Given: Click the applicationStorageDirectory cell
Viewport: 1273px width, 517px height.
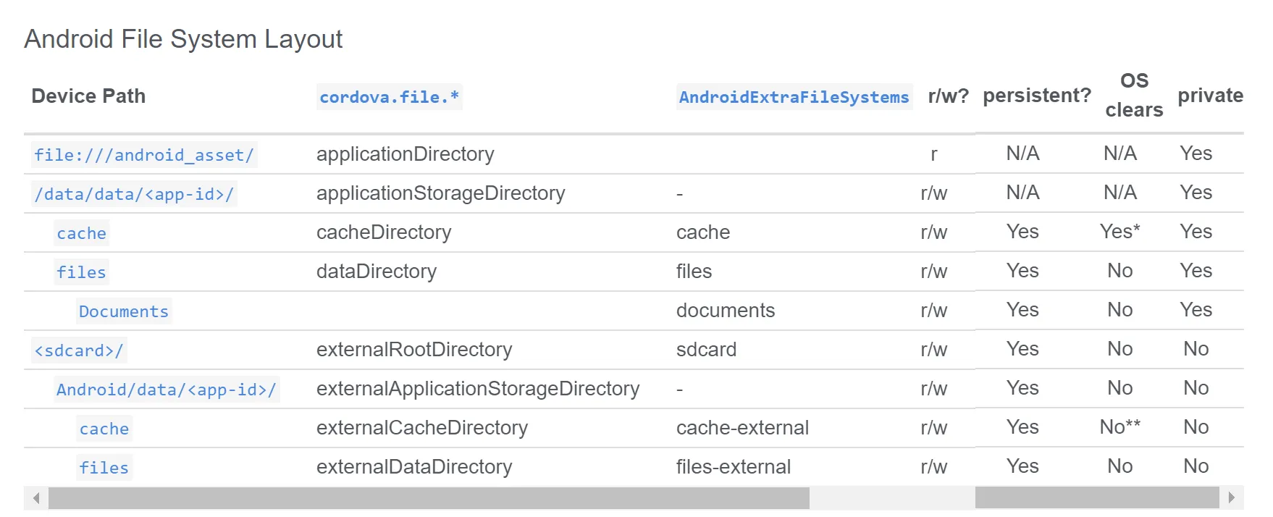Looking at the screenshot, I should click(440, 193).
